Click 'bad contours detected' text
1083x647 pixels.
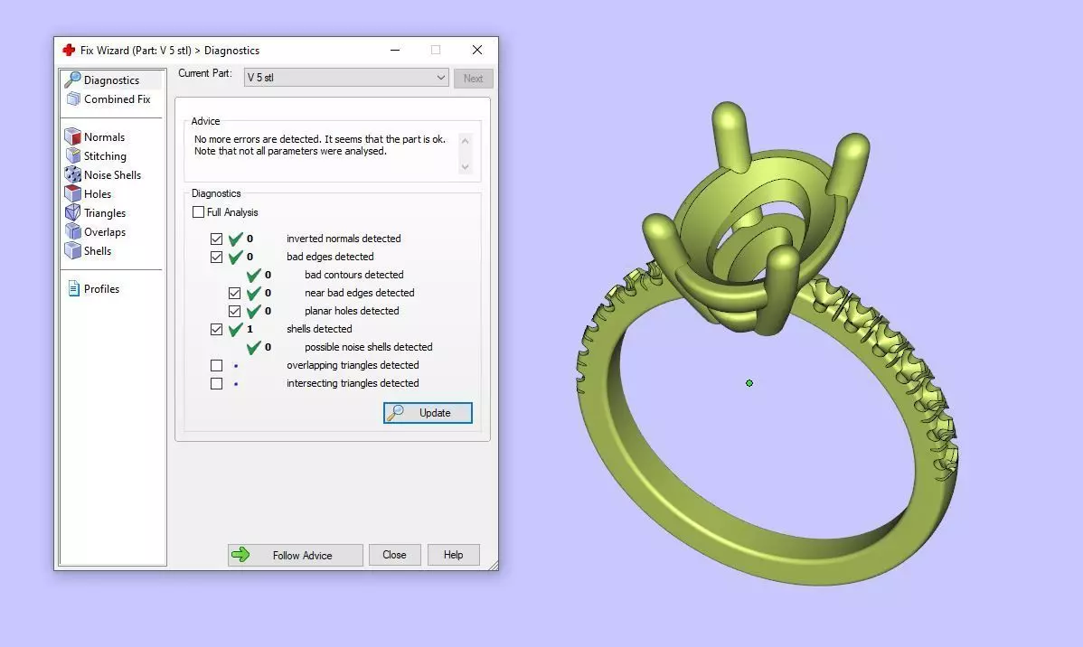pos(353,275)
